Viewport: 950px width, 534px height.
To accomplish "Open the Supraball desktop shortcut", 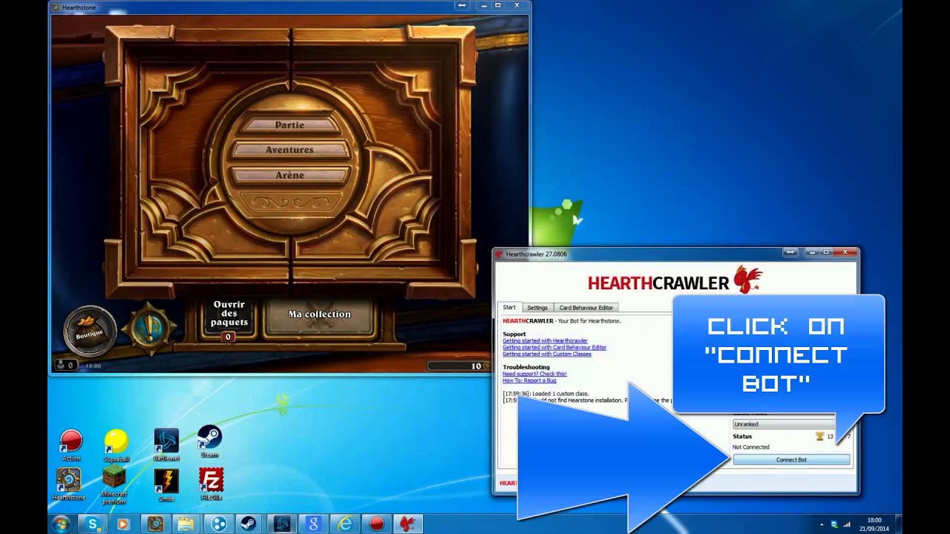I will pyautogui.click(x=116, y=446).
